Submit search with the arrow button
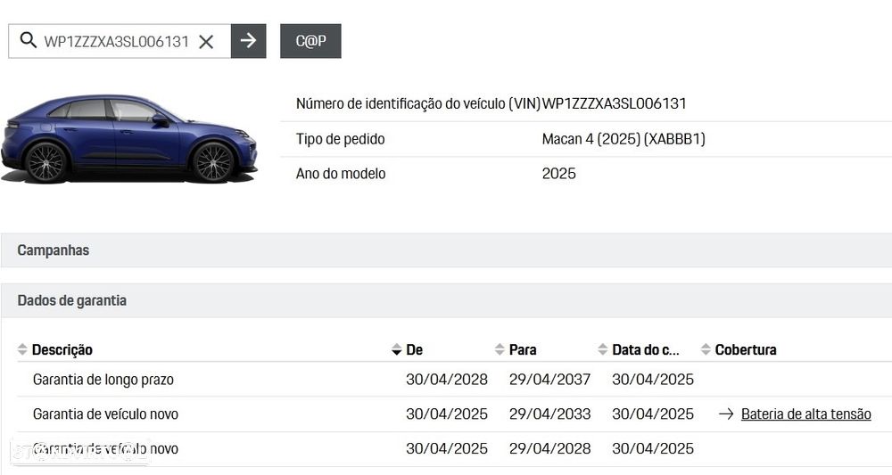Viewport: 892px width, 475px height. click(x=248, y=41)
